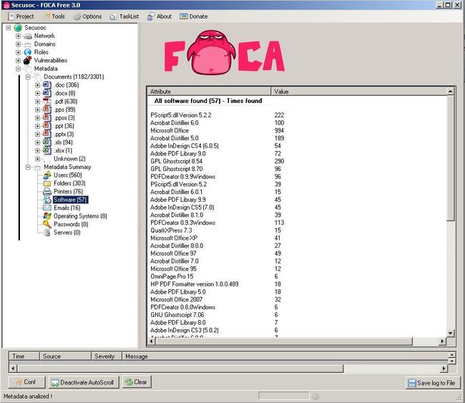Click the Attribute column header
Image resolution: width=465 pixels, height=403 pixels.
(x=209, y=92)
